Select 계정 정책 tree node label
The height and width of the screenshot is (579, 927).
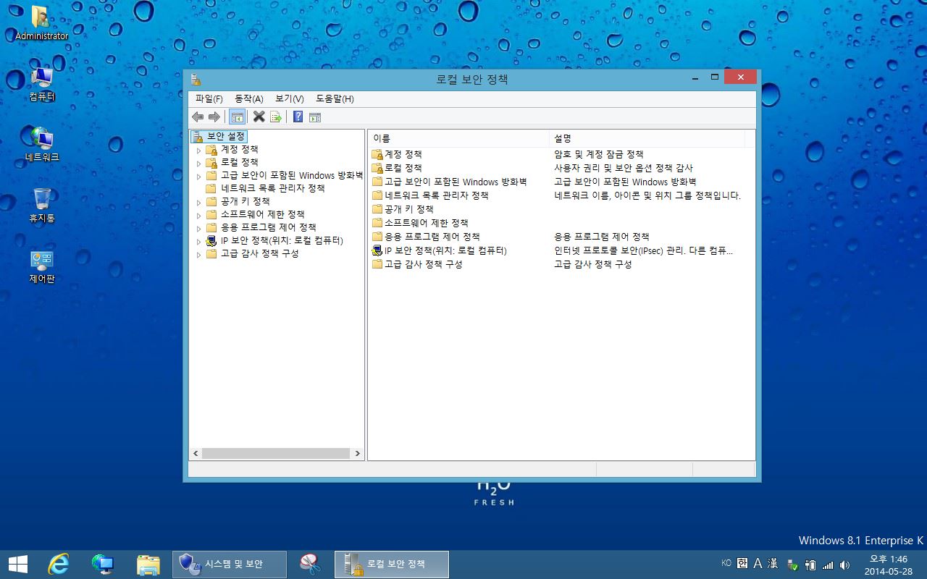point(239,149)
